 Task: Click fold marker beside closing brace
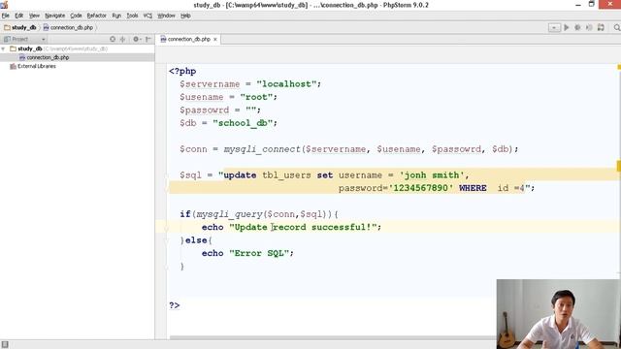click(167, 267)
